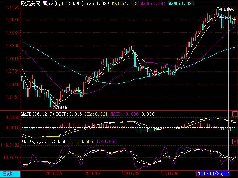Click the -0.0010 MACD axis label
The width and height of the screenshot is (238, 178).
tap(12, 128)
